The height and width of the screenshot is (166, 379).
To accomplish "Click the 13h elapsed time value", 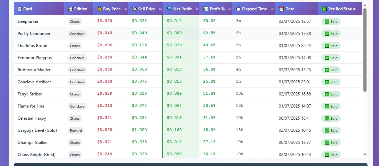I will tap(240, 105).
